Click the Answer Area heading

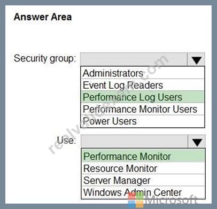coord(43,17)
